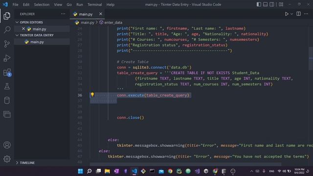The height and width of the screenshot is (176, 313).
Task: Open the Accounts menu icon
Action: click(7, 145)
